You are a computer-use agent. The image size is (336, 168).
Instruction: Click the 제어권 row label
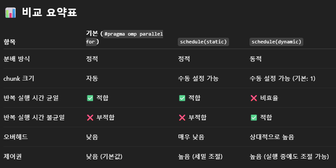coord(13,156)
